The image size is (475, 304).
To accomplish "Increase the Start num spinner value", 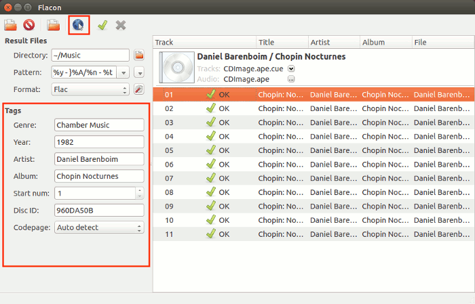I will pyautogui.click(x=139, y=190).
